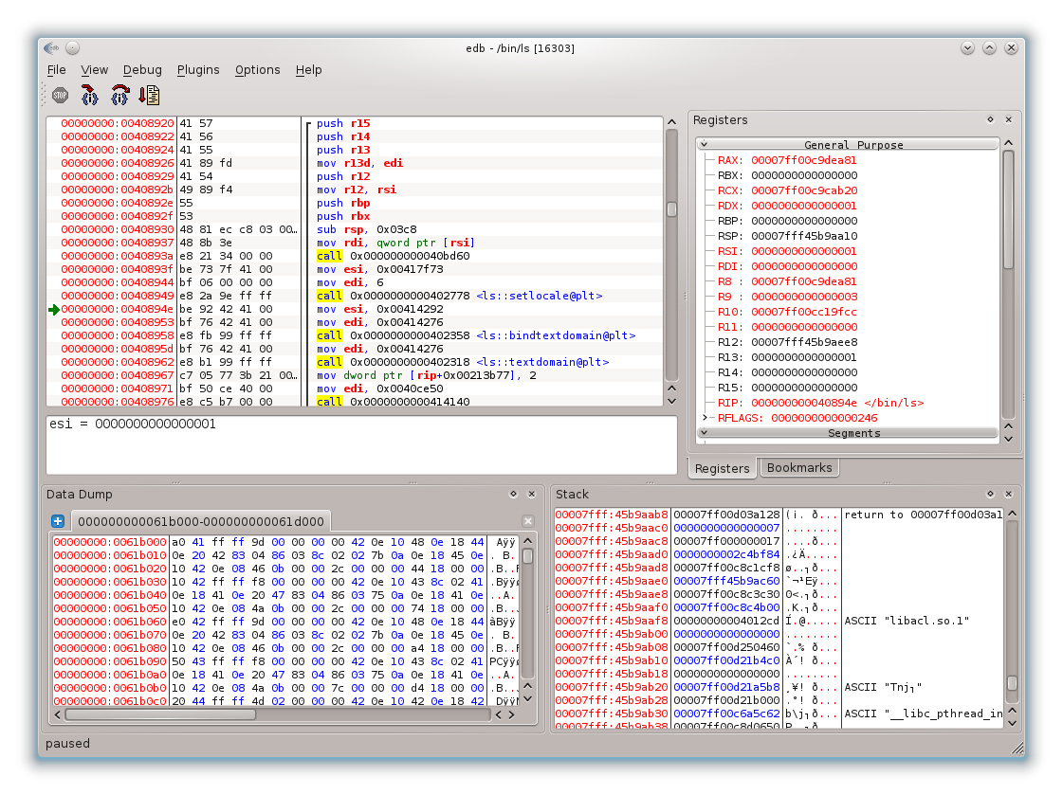
Task: Float the Data Dump panel using its diamond icon
Action: tap(513, 494)
